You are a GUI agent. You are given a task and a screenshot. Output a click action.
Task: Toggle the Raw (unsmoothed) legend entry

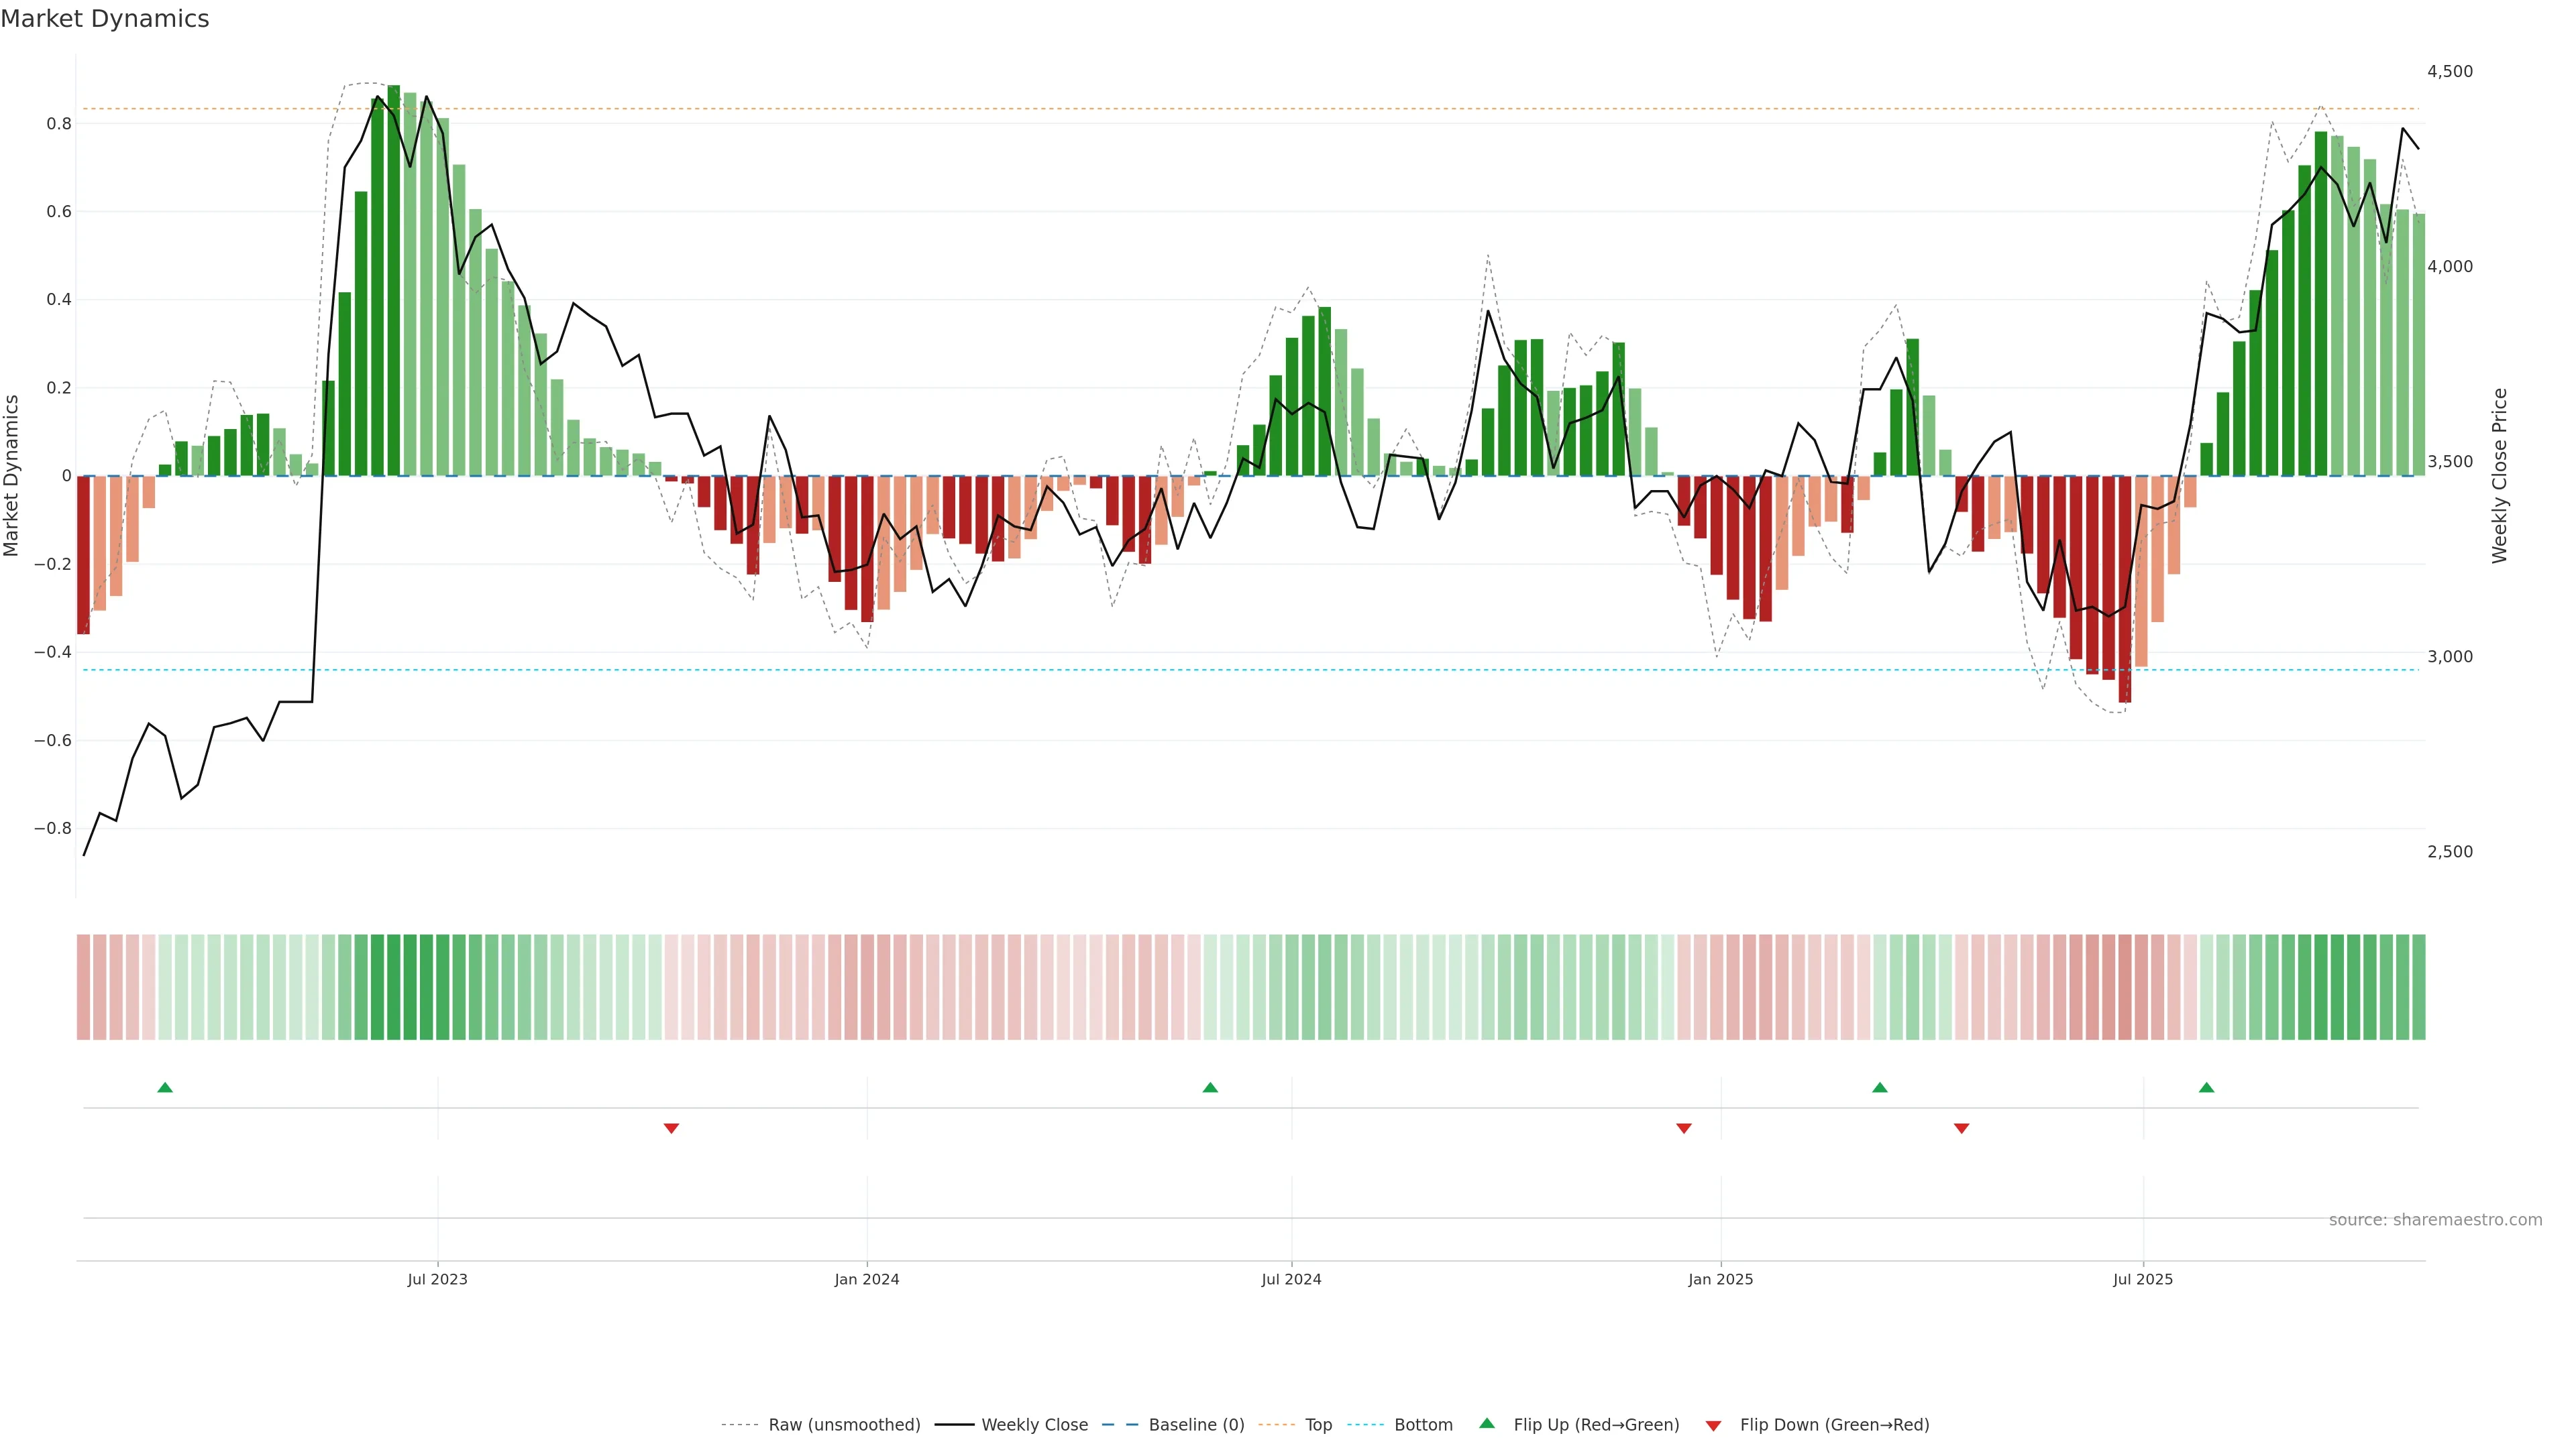(843, 1425)
